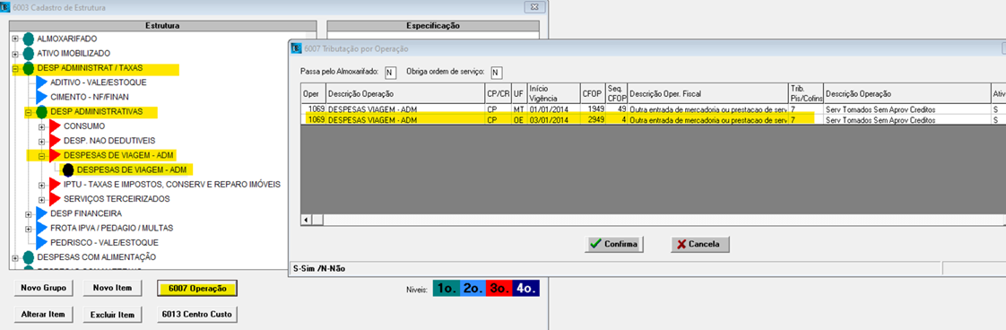Collapse the DESP ADMINISTRAT / TAXAS node
The height and width of the screenshot is (330, 1006).
(x=15, y=68)
